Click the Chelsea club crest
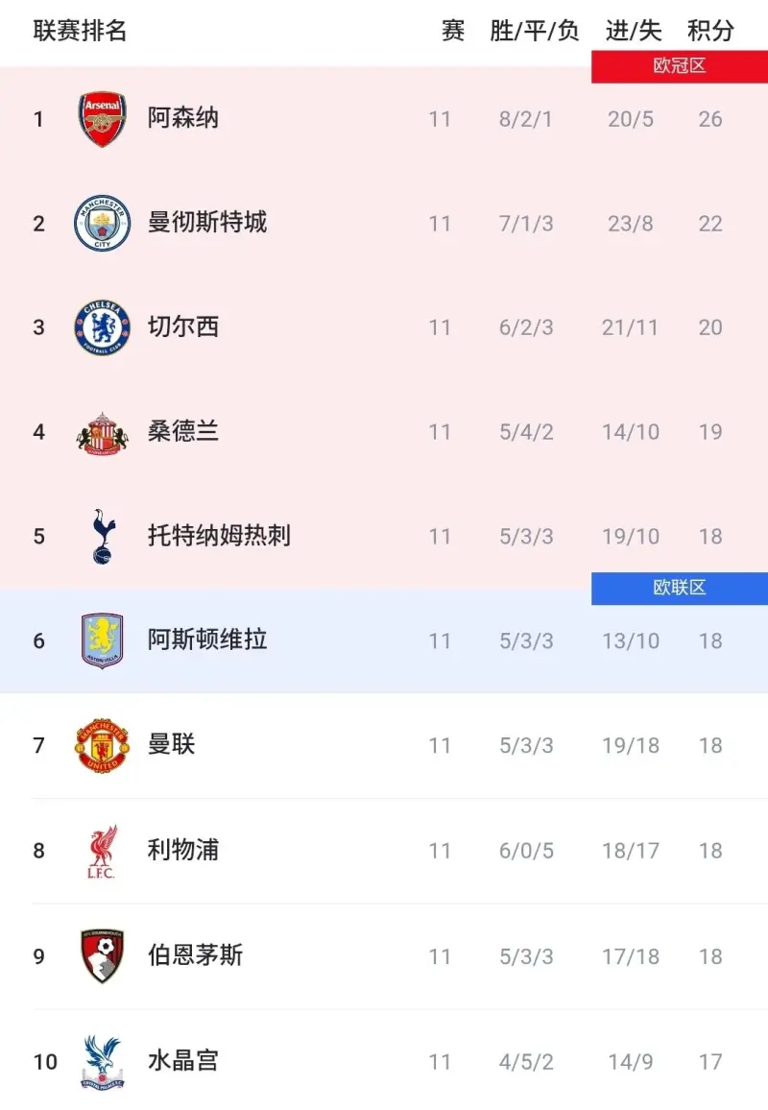 tap(102, 327)
